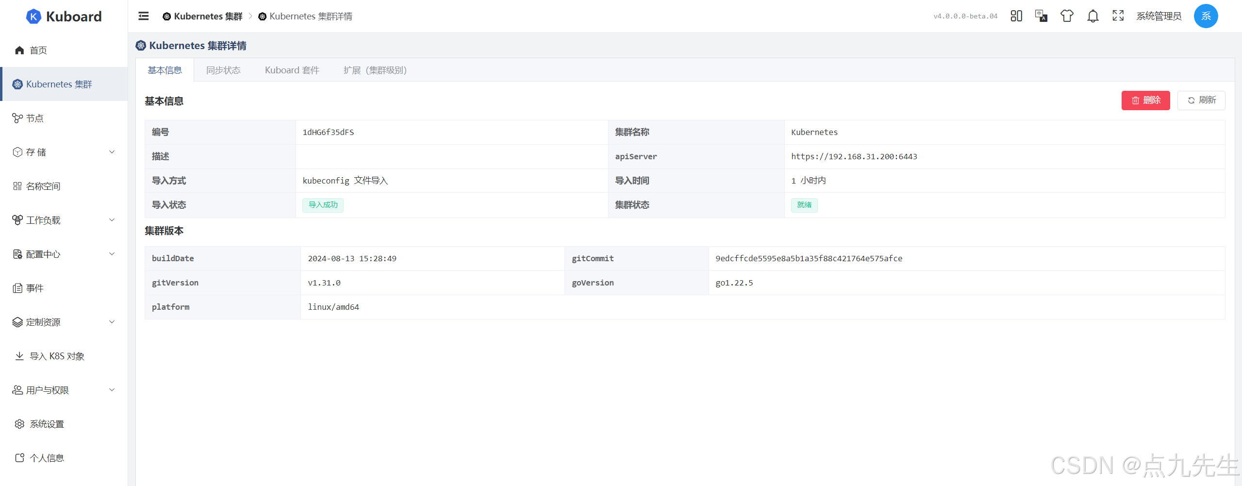Image resolution: width=1242 pixels, height=486 pixels.
Task: Click the buildDate value 2024-08-13 15:28:49
Action: tap(352, 258)
